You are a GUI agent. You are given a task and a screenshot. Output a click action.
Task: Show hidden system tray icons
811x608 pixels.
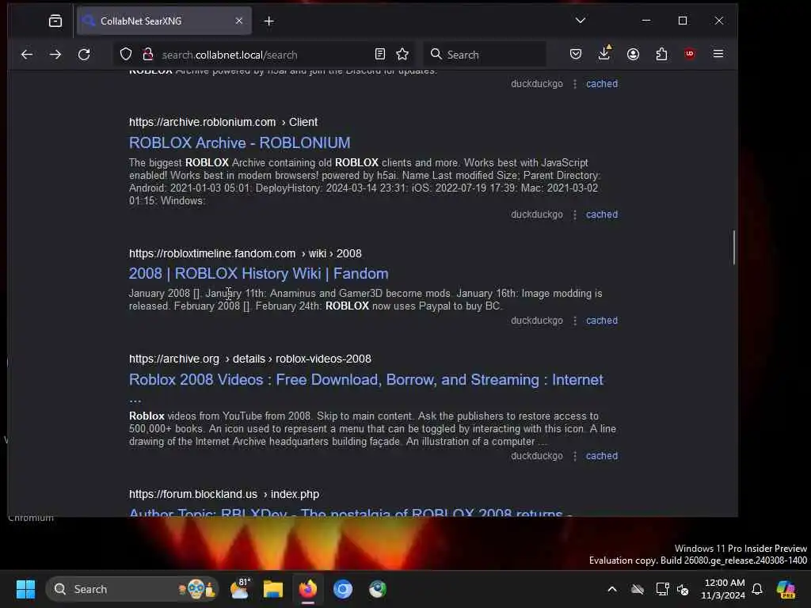click(x=612, y=589)
